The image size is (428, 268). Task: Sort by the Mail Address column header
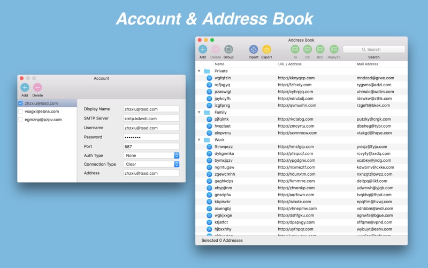[374, 64]
